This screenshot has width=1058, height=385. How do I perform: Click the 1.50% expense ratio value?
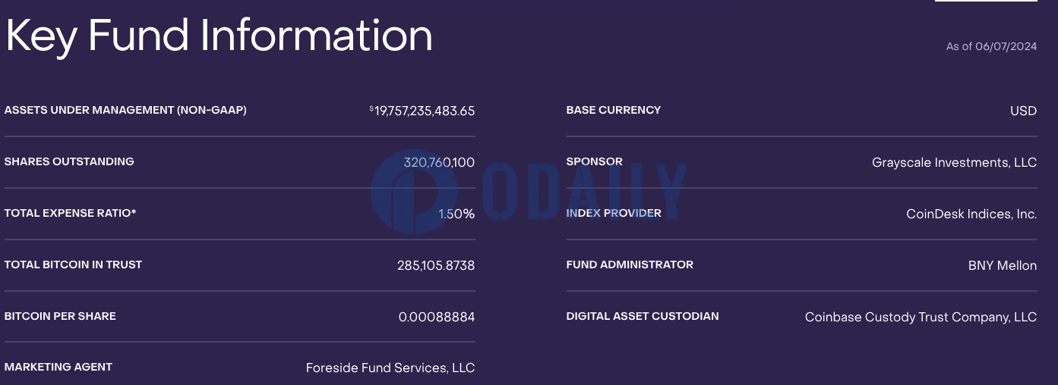(456, 214)
